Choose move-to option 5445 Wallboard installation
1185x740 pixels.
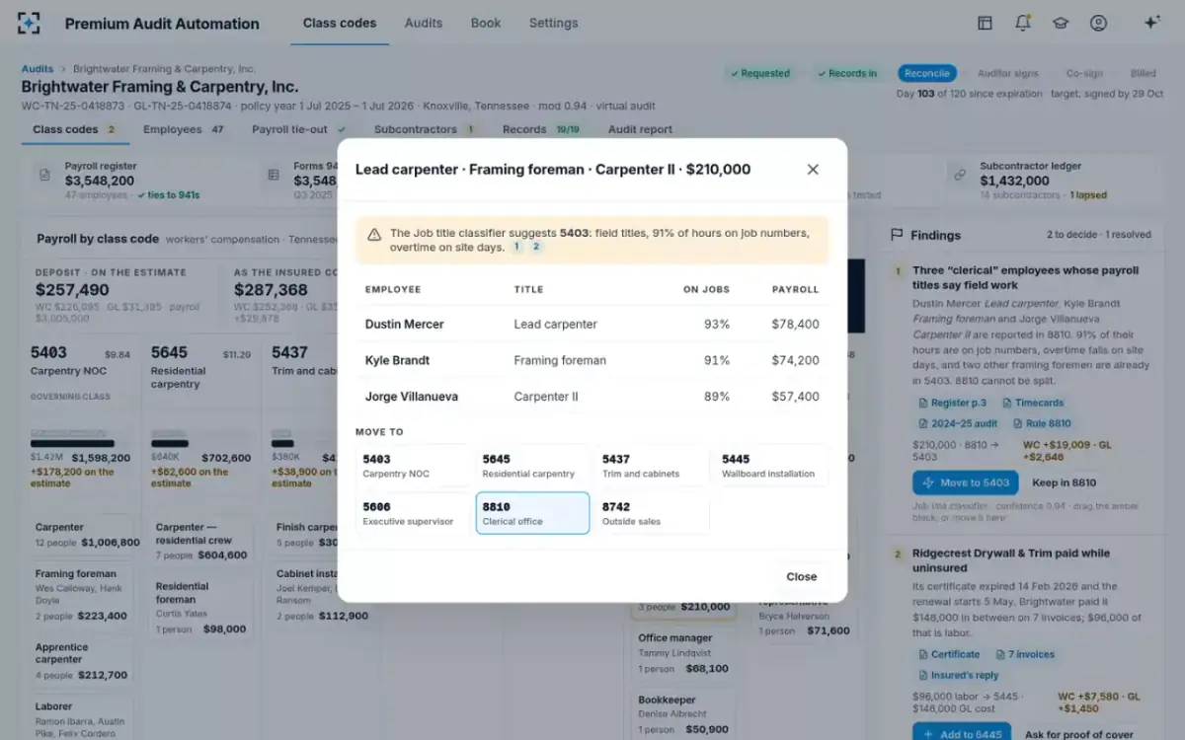(x=771, y=466)
